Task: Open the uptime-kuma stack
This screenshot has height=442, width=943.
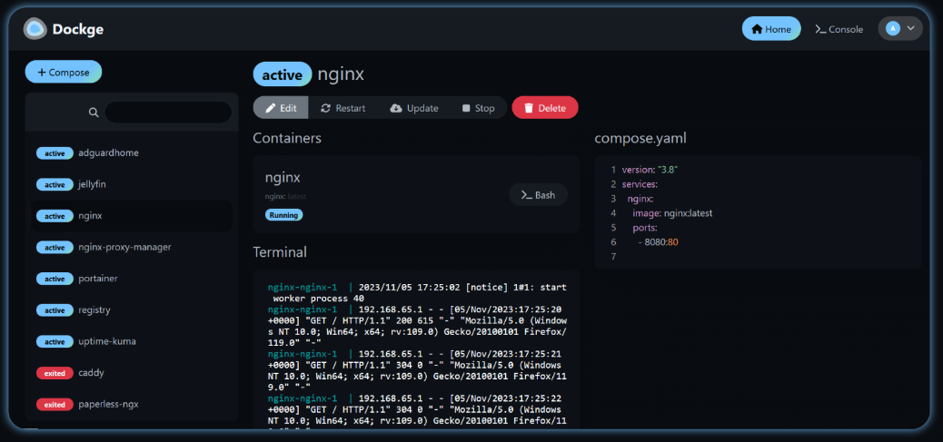Action: pos(131,341)
